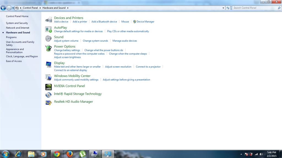Go to Control Panel Home

(x=17, y=16)
